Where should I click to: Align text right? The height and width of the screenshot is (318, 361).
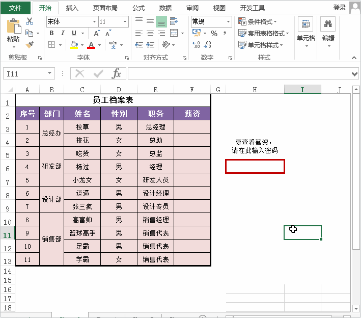tap(161, 33)
